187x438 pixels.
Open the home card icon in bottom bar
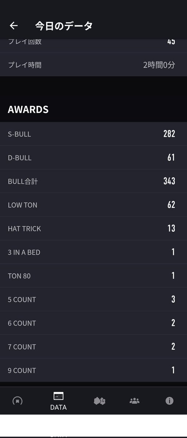[x=17, y=401]
